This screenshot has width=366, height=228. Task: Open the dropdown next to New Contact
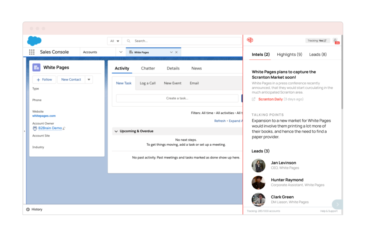pyautogui.click(x=89, y=79)
